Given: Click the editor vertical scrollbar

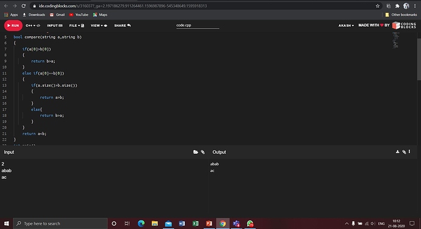Looking at the screenshot, I should 419,59.
